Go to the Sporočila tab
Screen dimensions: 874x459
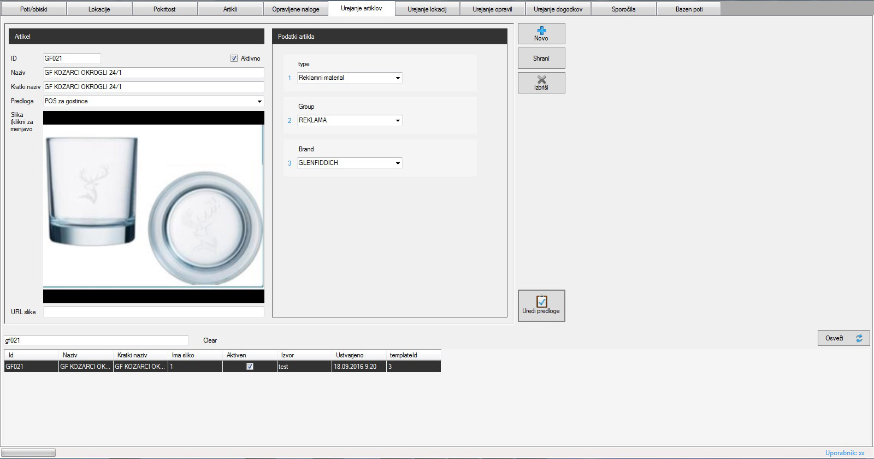[623, 9]
